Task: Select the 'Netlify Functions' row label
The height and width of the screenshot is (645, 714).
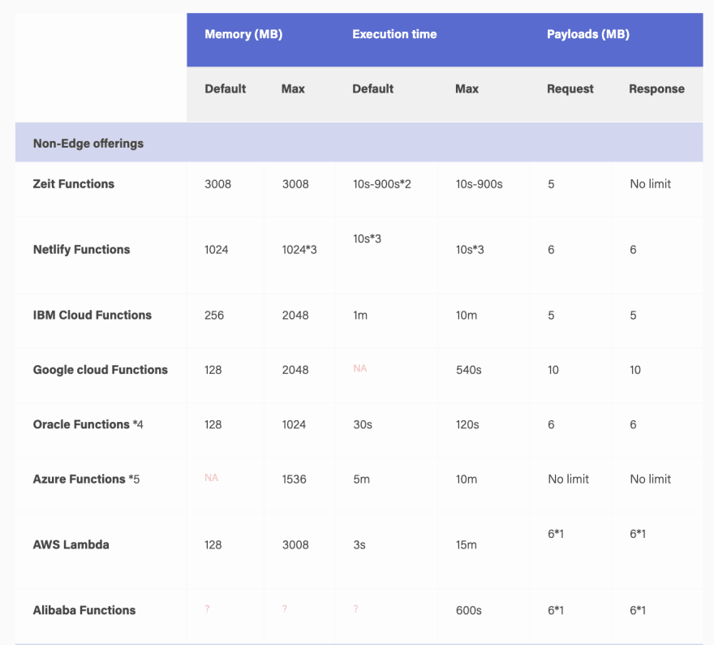Action: 81,249
